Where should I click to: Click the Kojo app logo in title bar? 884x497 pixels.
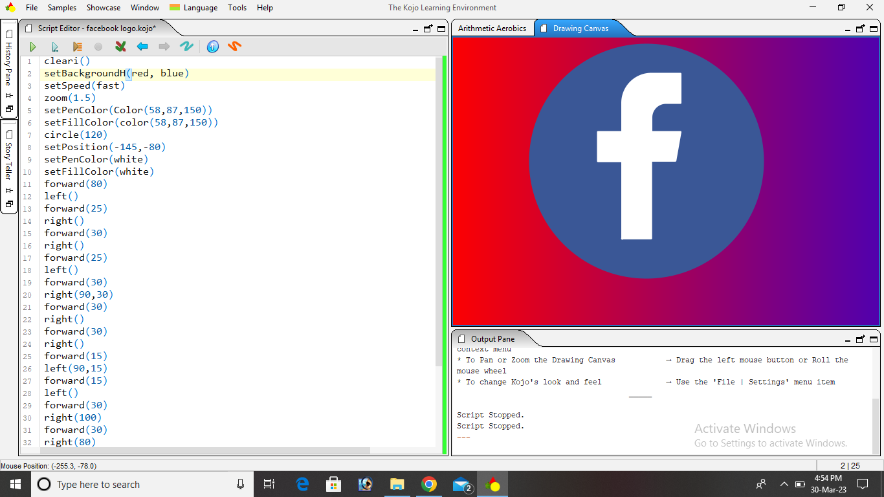(x=10, y=8)
